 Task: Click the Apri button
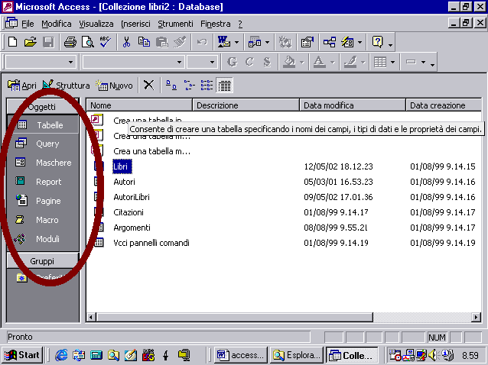(x=21, y=85)
